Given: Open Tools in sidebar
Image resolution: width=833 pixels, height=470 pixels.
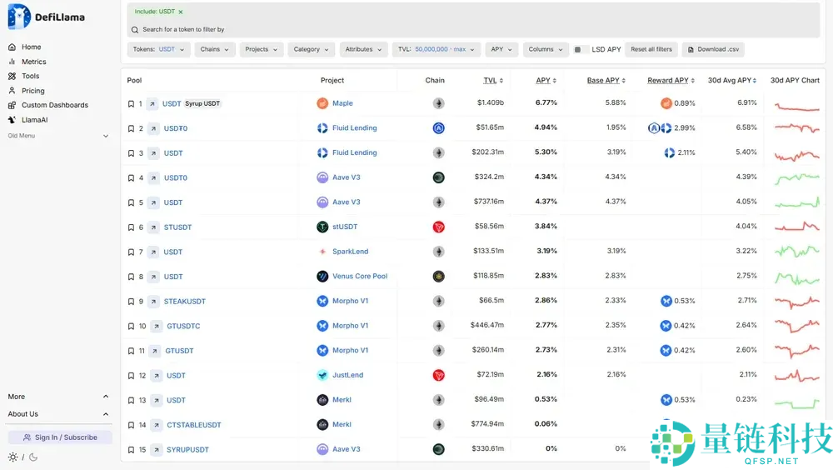Looking at the screenshot, I should [x=30, y=76].
